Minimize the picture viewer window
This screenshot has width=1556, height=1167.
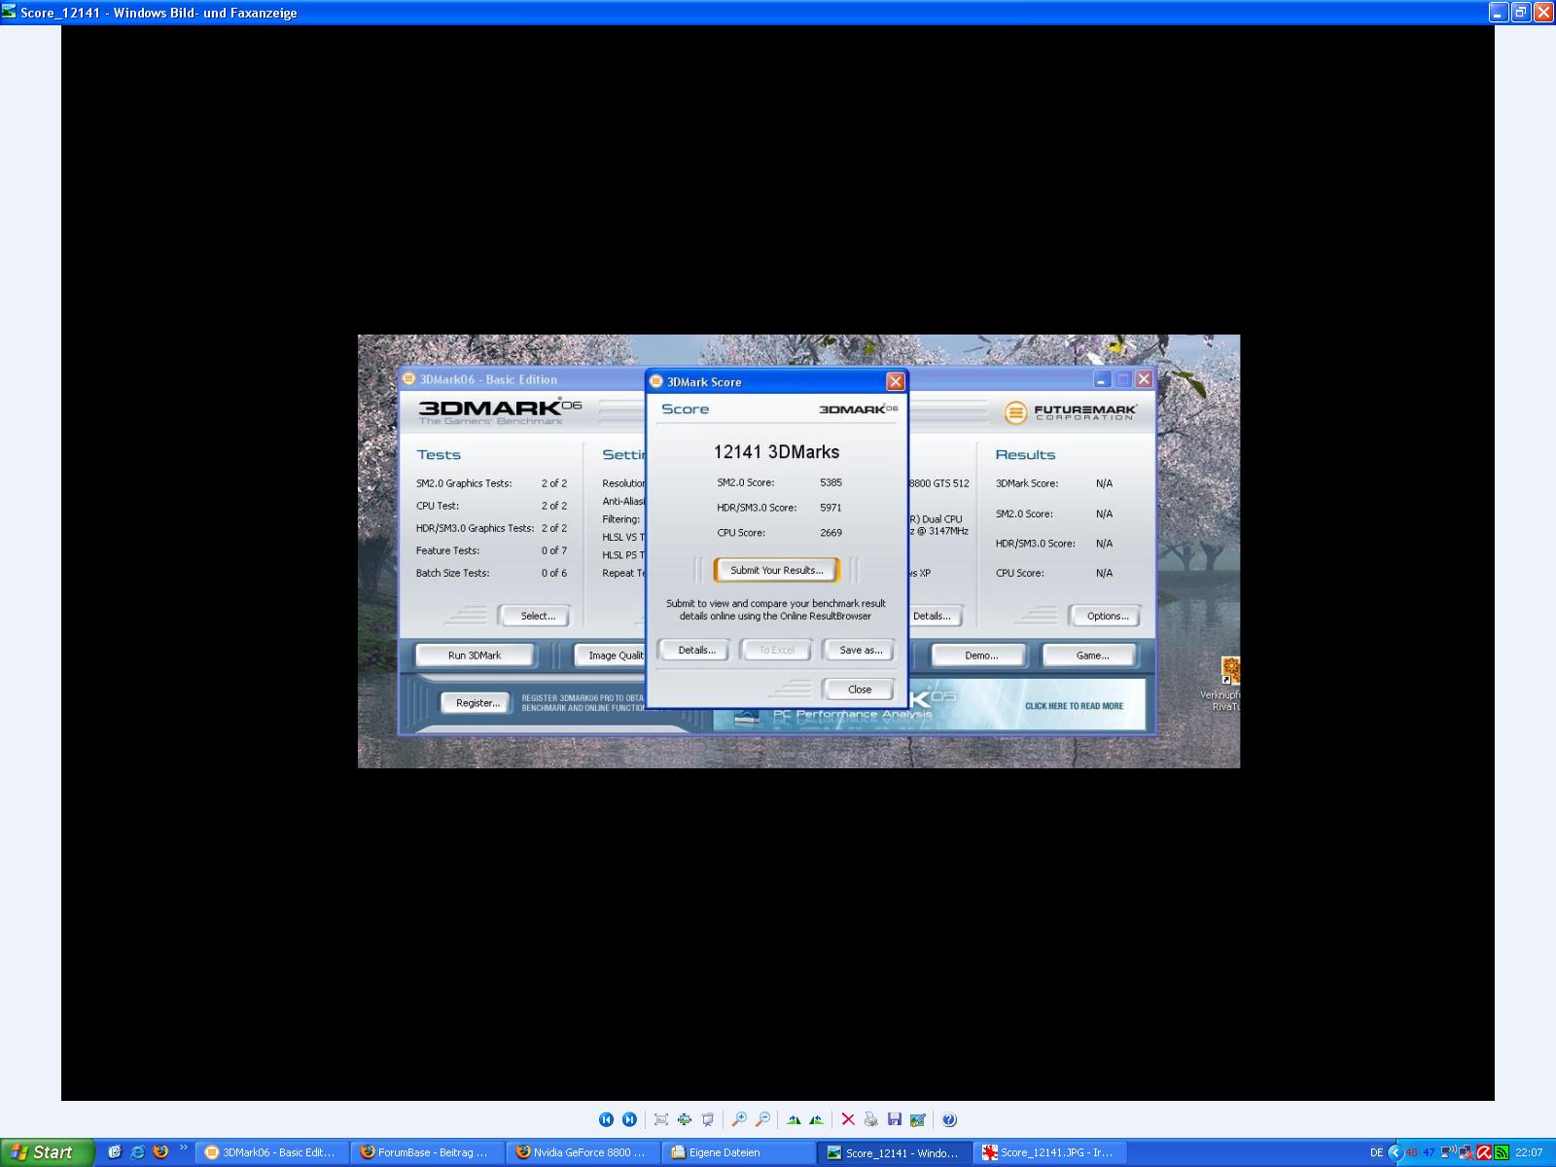coord(1498,13)
